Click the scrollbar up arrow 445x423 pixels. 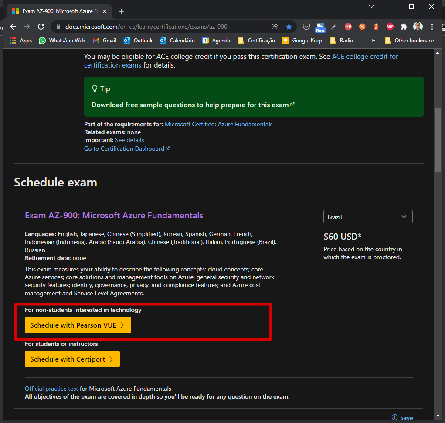[438, 53]
